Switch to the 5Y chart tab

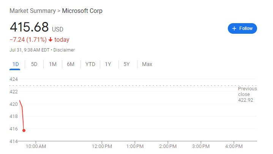[x=126, y=64]
